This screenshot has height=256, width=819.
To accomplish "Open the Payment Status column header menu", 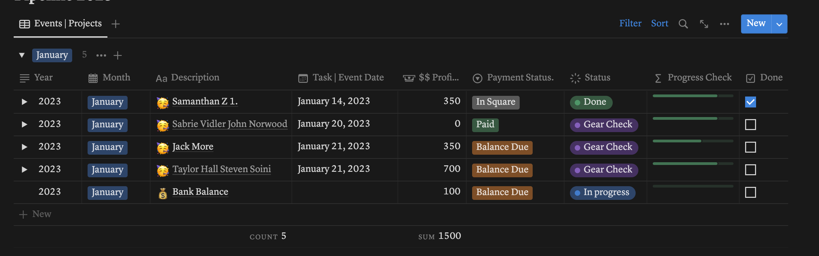I will tap(513, 78).
